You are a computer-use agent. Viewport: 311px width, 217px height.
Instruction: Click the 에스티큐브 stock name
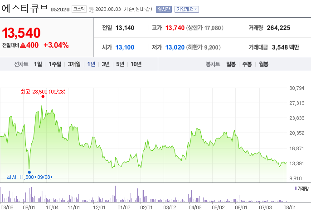(x=25, y=9)
